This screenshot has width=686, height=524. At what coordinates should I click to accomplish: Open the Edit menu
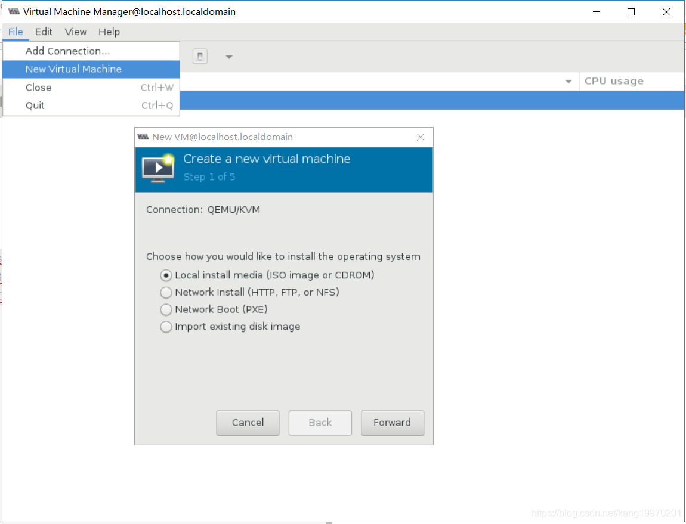pos(44,32)
